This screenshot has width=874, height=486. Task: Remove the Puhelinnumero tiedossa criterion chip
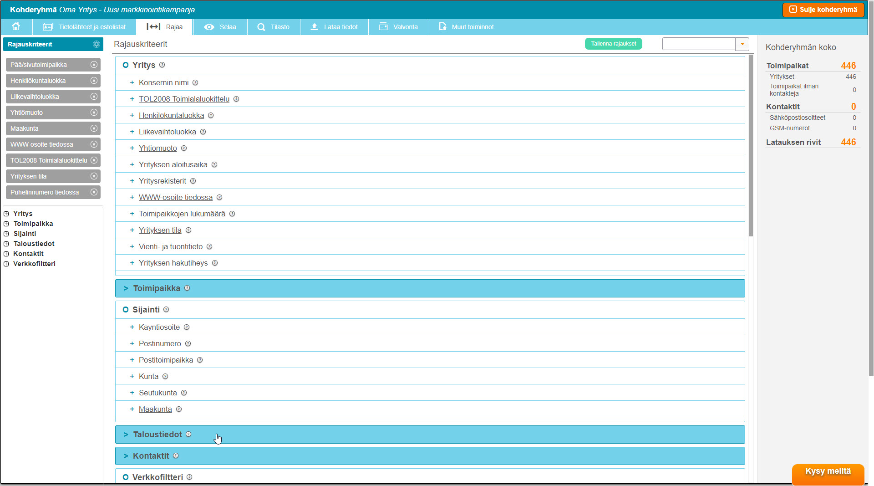[x=94, y=192]
